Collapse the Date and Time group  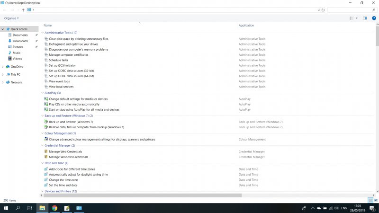[x=42, y=163]
